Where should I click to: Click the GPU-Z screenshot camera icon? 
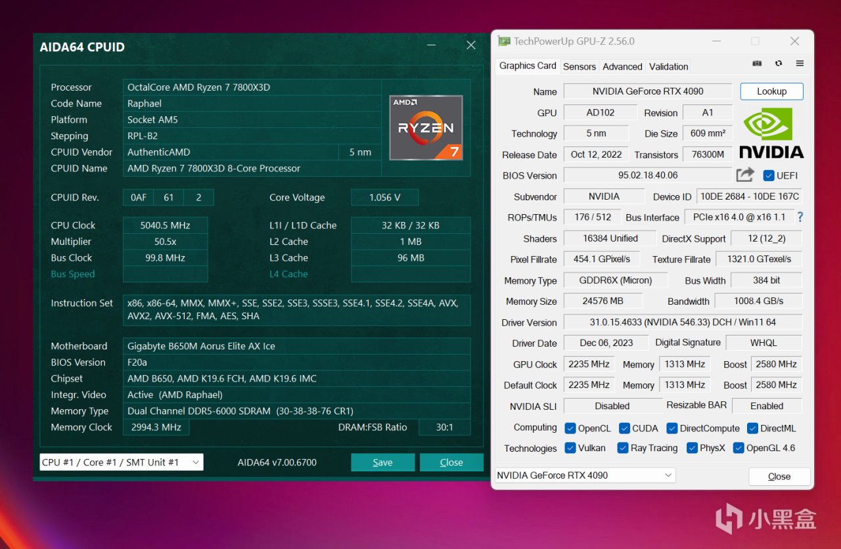coord(757,64)
